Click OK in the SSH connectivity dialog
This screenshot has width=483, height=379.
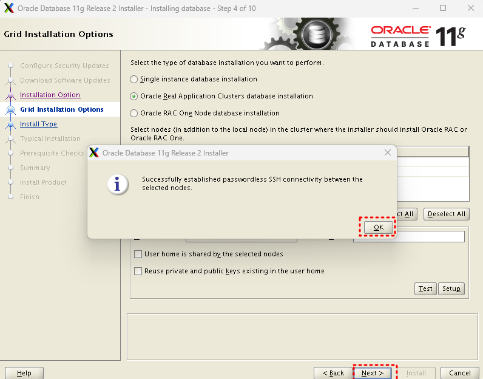click(x=378, y=227)
